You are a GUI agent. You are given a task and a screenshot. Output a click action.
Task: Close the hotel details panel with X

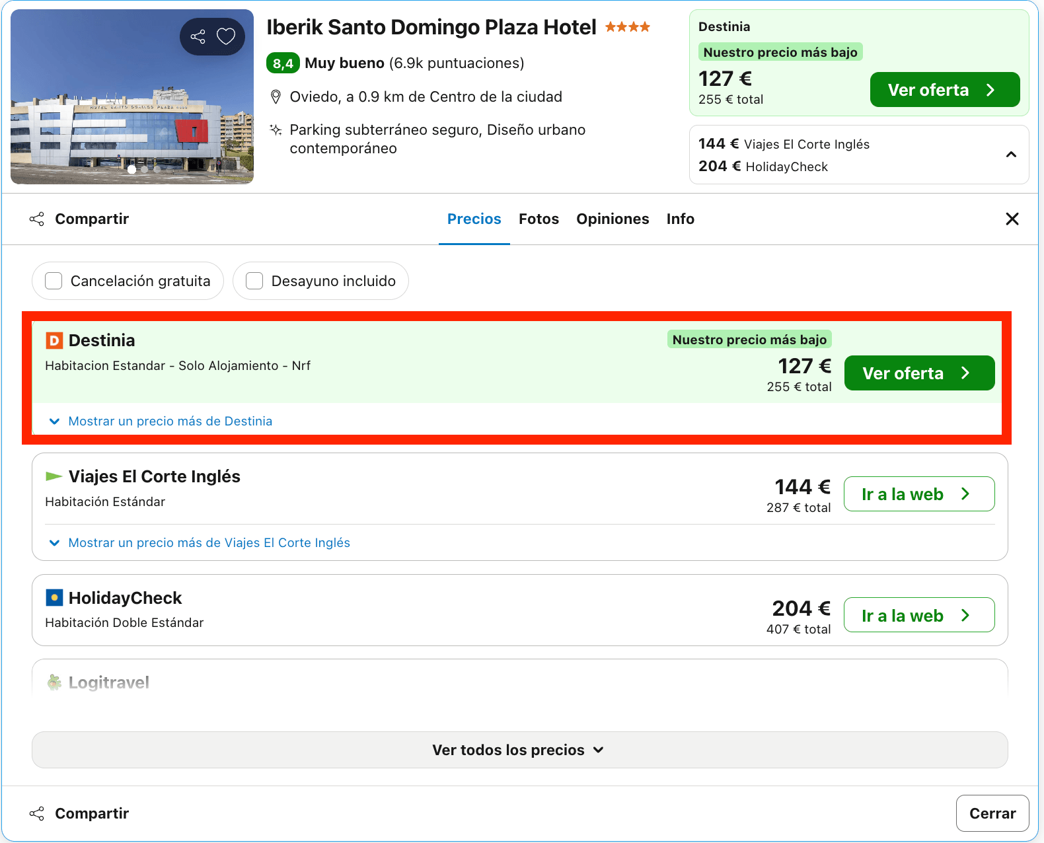1012,219
